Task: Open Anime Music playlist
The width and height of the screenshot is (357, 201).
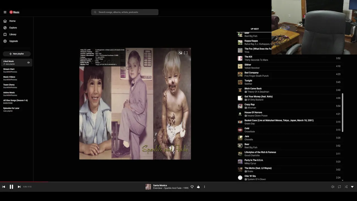Action: click(17, 94)
